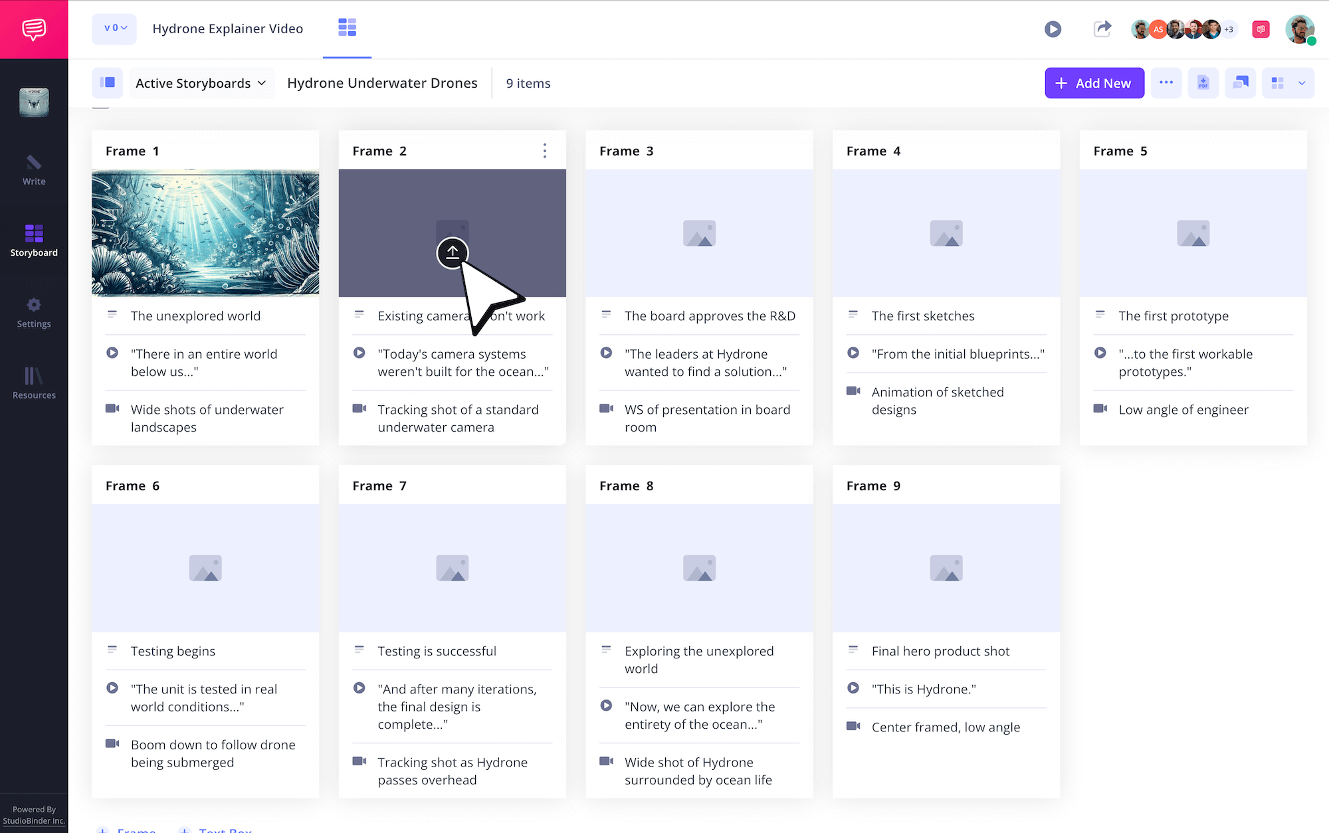Click the 9 items link
1329x833 pixels.
[x=528, y=83]
